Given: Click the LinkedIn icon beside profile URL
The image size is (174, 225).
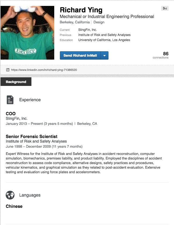Looking at the screenshot, I should click(8, 70).
